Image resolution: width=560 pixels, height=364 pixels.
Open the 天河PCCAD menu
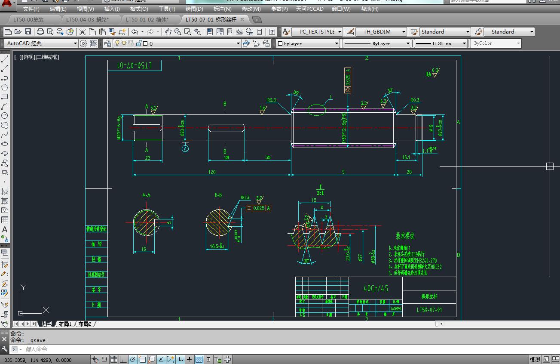(309, 9)
